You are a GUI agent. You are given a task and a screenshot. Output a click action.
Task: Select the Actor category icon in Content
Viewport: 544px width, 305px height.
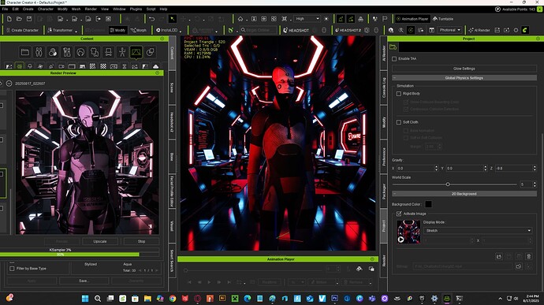(39, 52)
